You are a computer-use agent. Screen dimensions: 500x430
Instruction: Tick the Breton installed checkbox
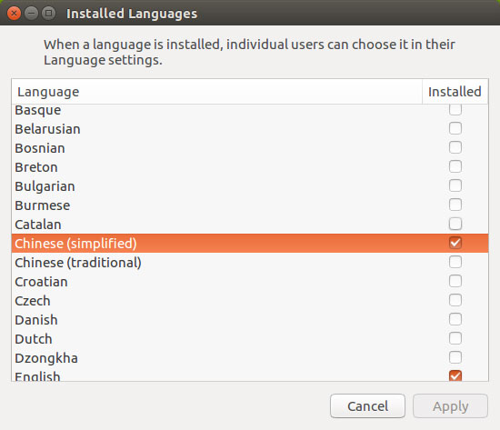(x=455, y=166)
